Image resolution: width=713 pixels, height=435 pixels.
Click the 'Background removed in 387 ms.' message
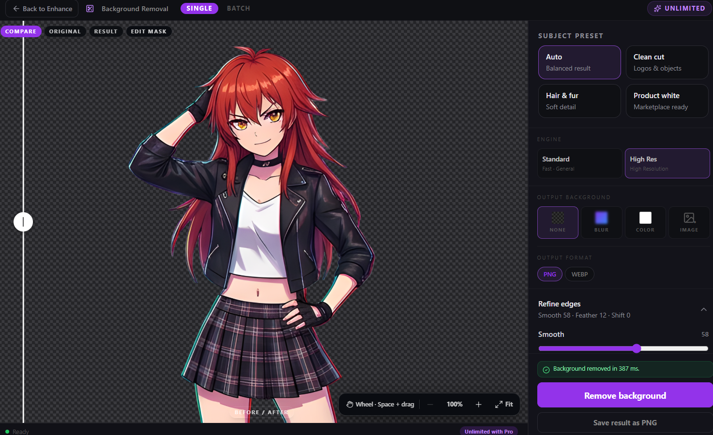point(596,369)
